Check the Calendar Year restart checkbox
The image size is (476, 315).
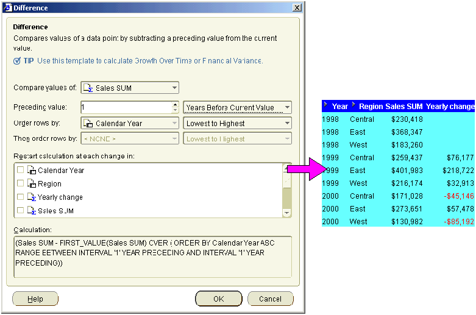pos(20,169)
